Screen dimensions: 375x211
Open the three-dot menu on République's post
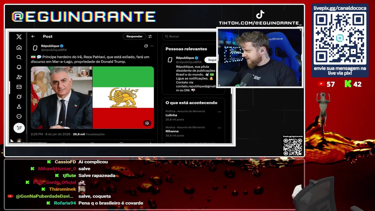click(x=152, y=46)
